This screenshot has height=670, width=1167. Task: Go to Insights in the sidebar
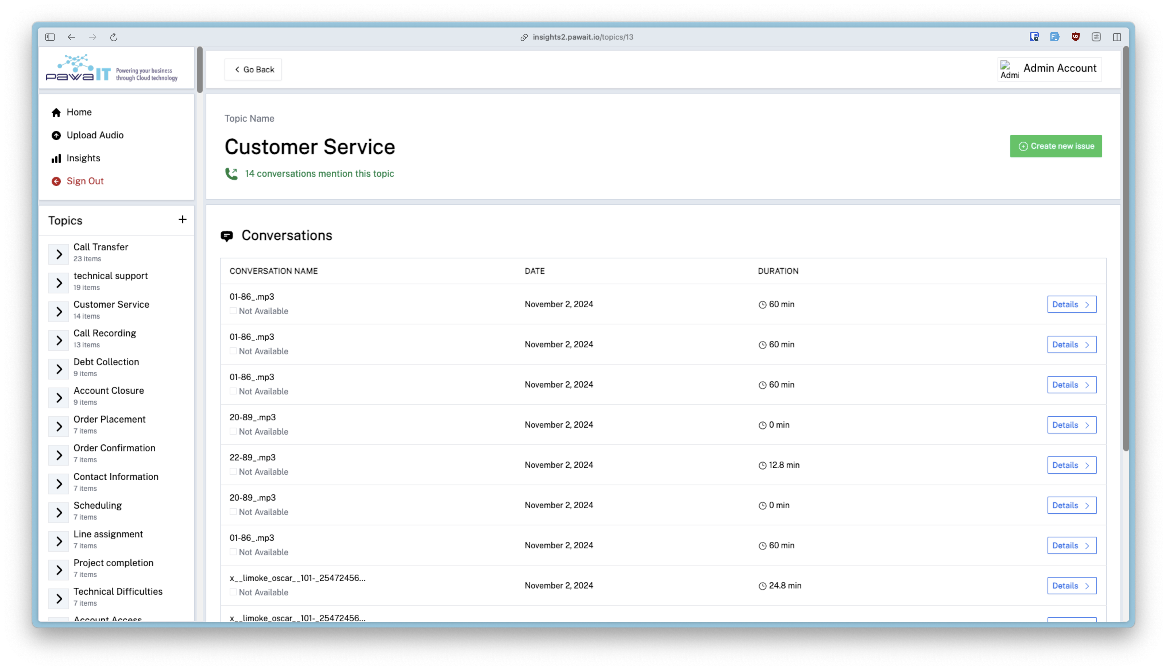pyautogui.click(x=83, y=158)
